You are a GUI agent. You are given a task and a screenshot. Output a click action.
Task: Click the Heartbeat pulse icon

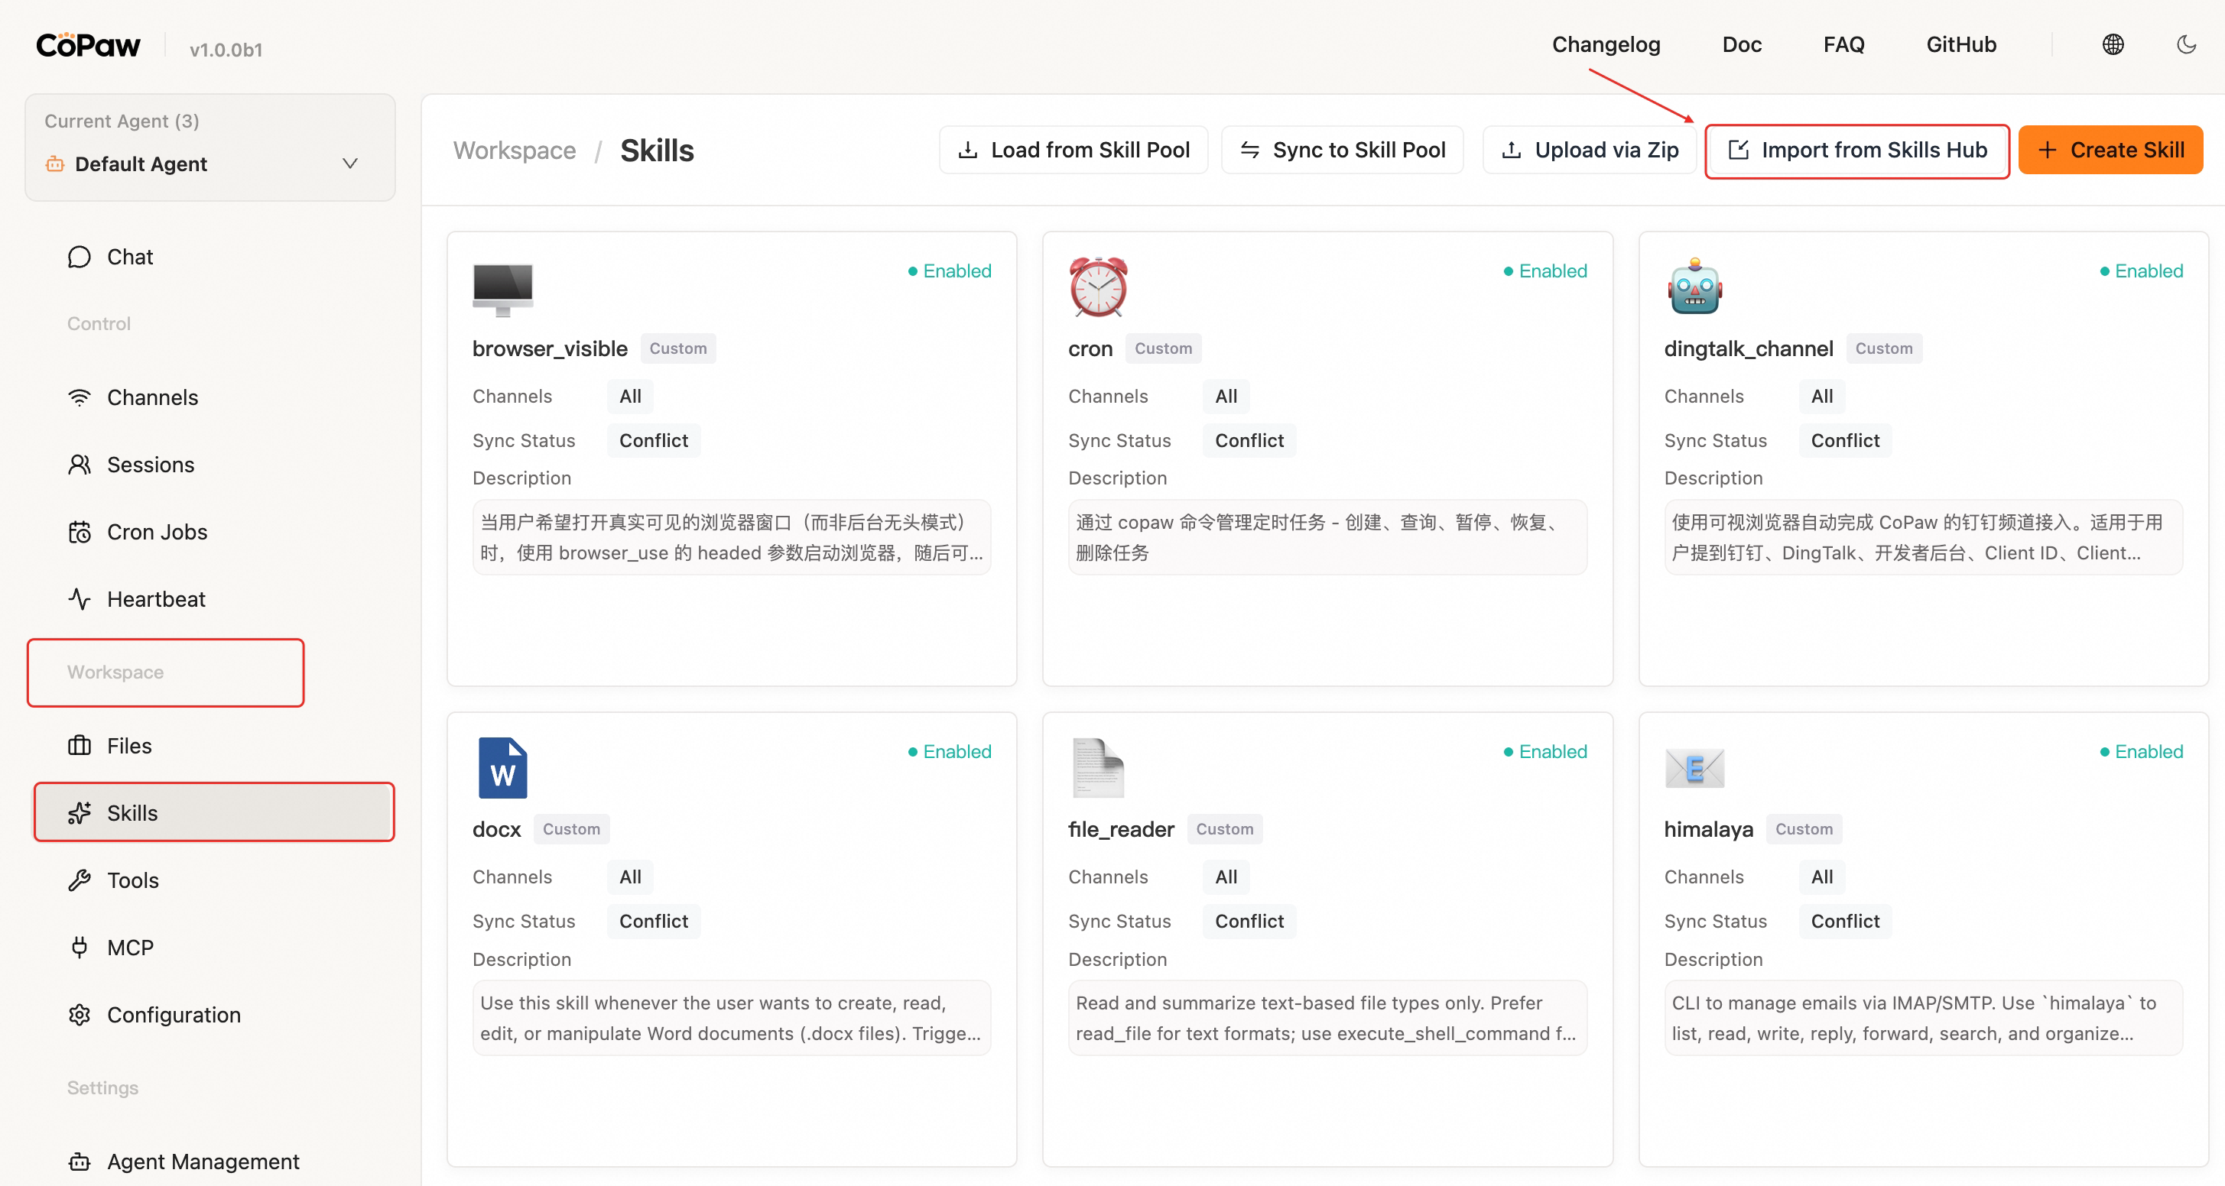pyautogui.click(x=80, y=600)
